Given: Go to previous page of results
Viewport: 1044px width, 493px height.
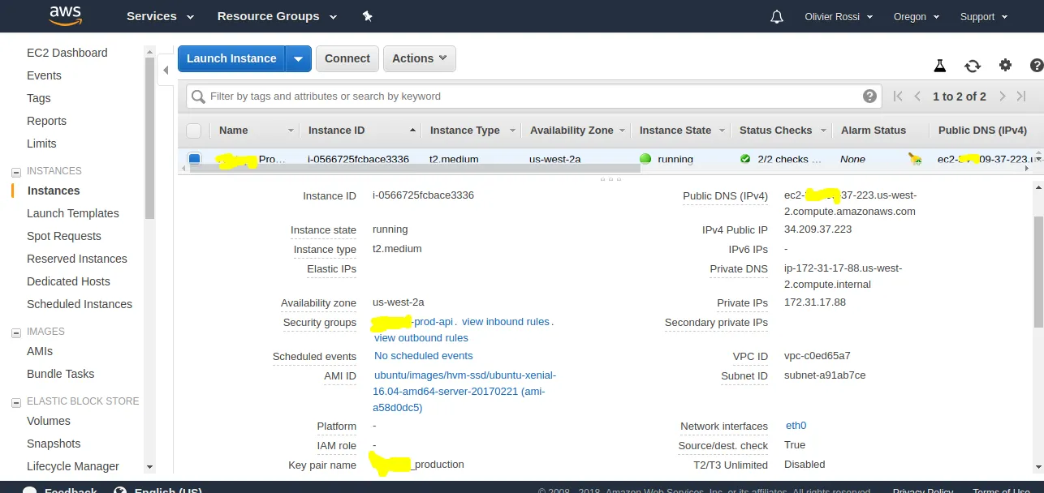Looking at the screenshot, I should pyautogui.click(x=917, y=96).
